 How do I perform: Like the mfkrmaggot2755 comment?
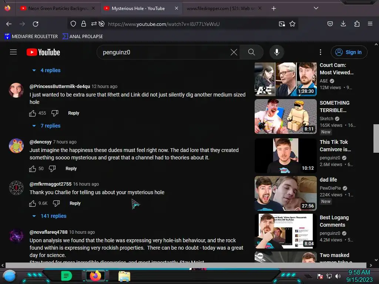point(33,203)
